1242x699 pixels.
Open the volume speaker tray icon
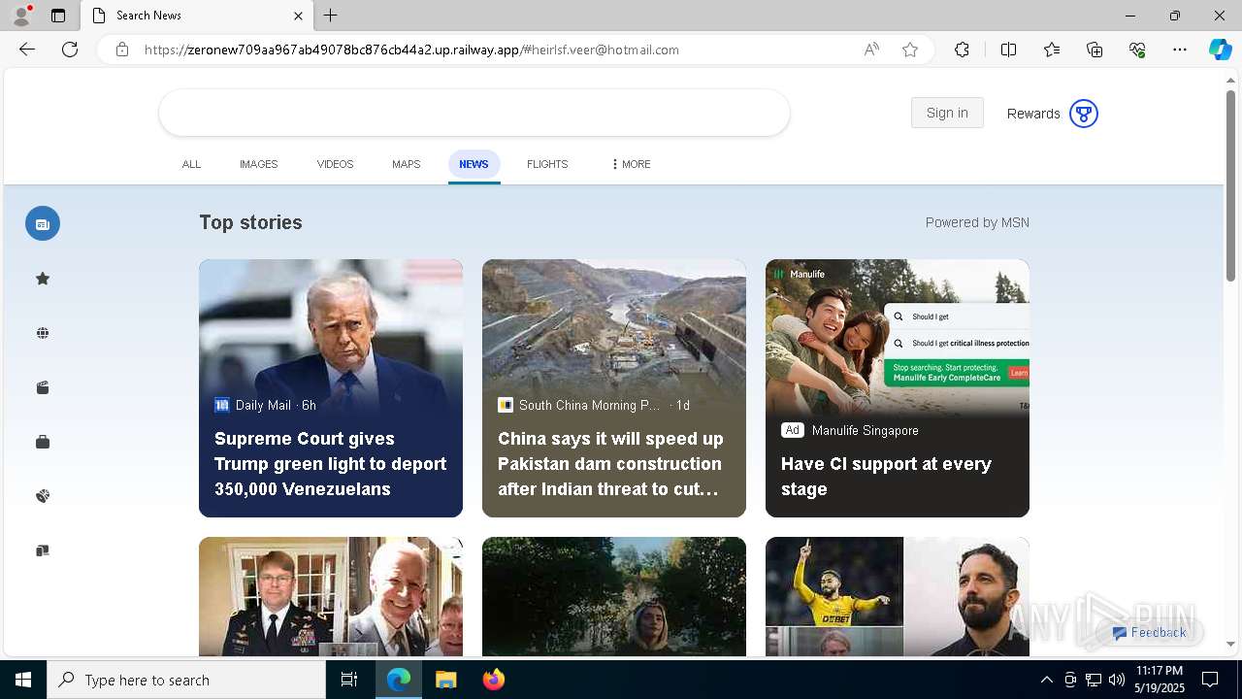coord(1117,680)
